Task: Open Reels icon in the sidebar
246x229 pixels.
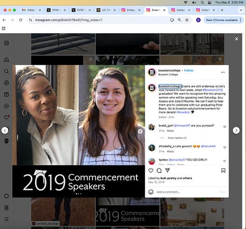Action: [x=6, y=94]
